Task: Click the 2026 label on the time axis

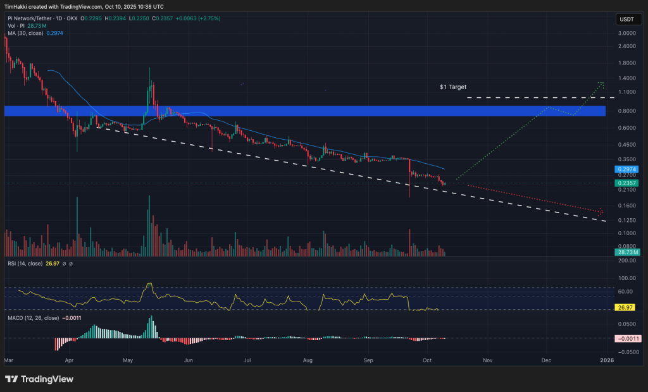Action: pyautogui.click(x=607, y=360)
